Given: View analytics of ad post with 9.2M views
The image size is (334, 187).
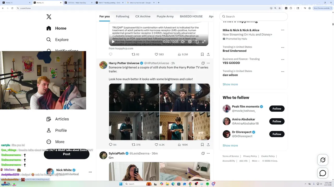Looking at the screenshot, I should pos(183,54).
